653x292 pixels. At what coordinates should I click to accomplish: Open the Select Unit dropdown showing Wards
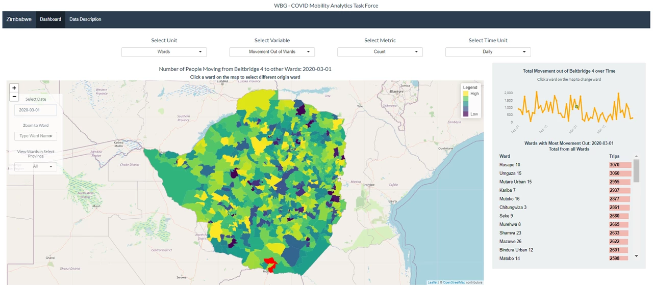[164, 51]
